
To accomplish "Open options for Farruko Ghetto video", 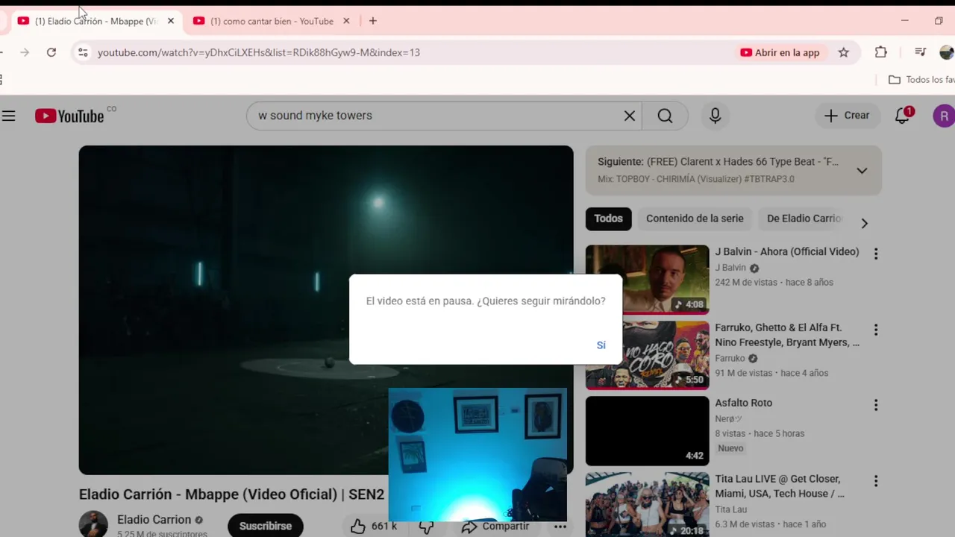I will (x=876, y=330).
